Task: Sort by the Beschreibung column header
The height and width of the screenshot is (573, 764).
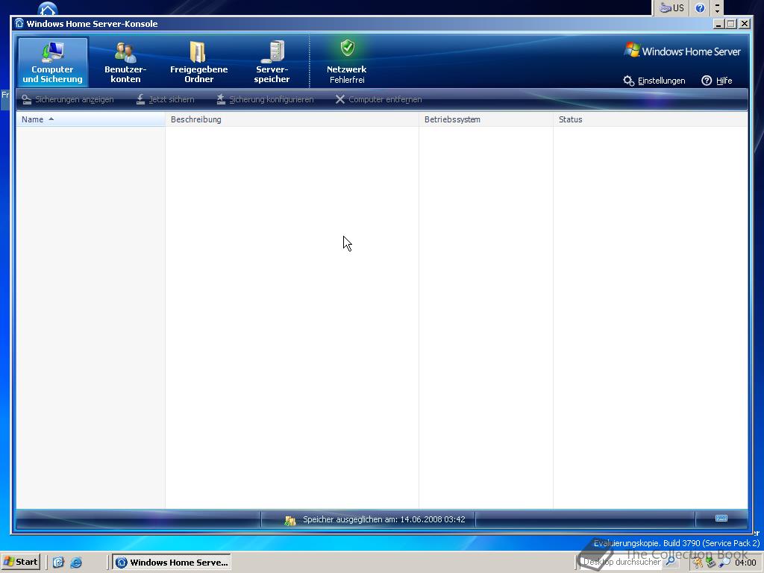Action: pyautogui.click(x=292, y=119)
